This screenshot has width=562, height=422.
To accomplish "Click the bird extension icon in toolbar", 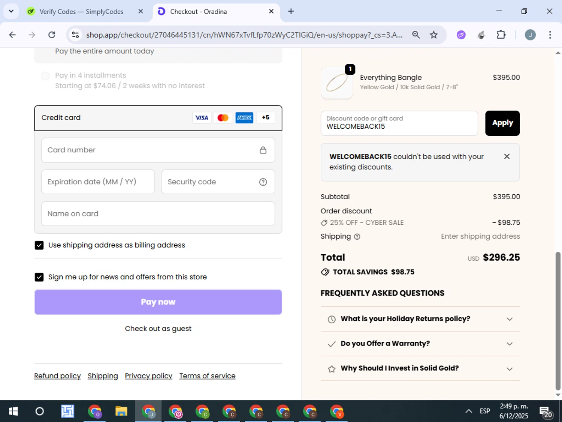I will pos(481,35).
